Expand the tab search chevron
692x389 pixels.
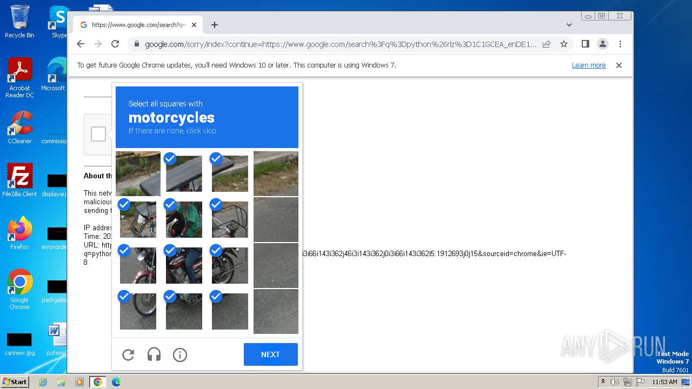[x=569, y=25]
